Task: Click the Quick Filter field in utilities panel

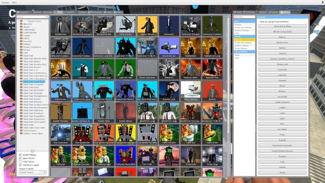Action: click(244, 17)
